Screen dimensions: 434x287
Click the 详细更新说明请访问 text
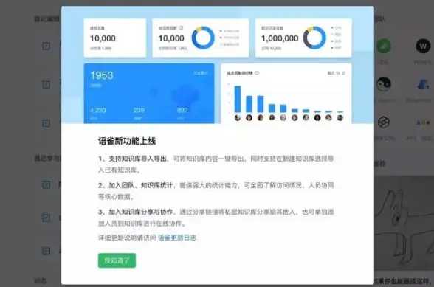click(127, 238)
